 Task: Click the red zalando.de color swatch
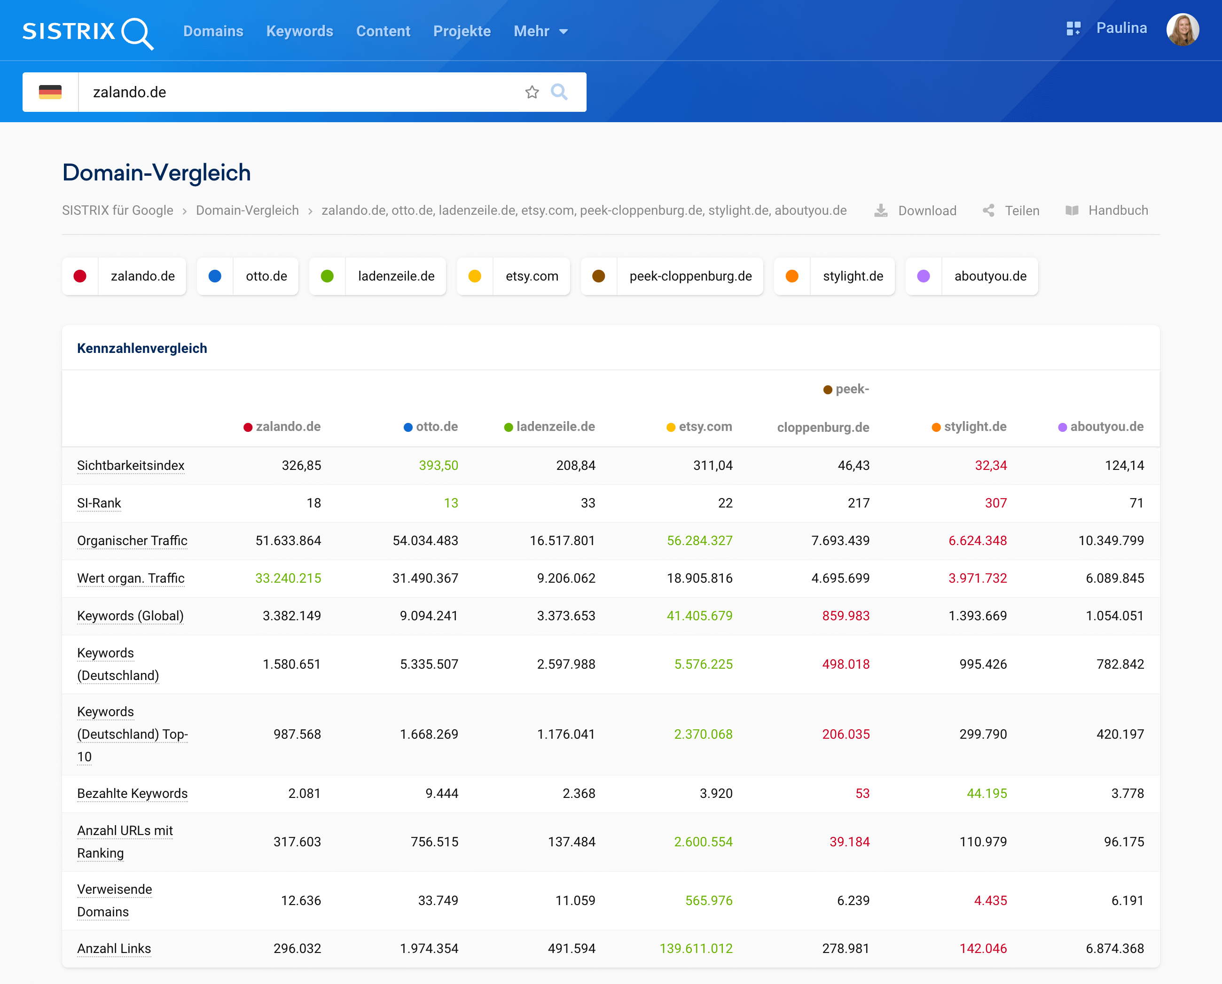pos(80,276)
